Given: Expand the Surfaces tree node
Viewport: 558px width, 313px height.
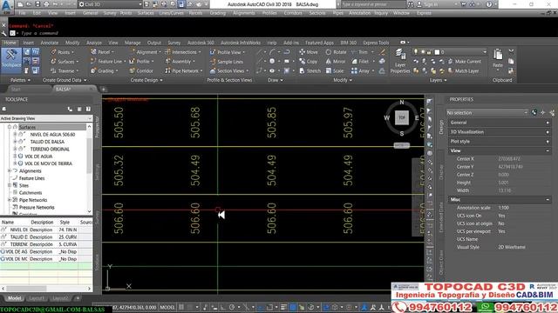Looking at the screenshot, I should (x=10, y=127).
